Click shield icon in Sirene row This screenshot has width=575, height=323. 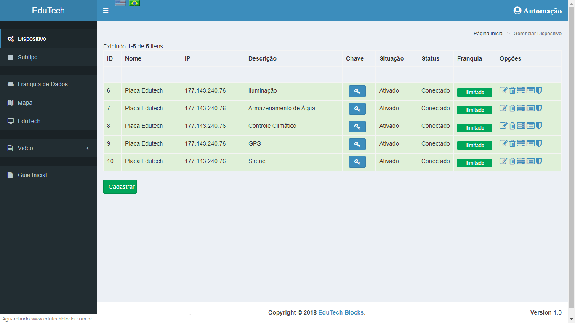point(539,161)
